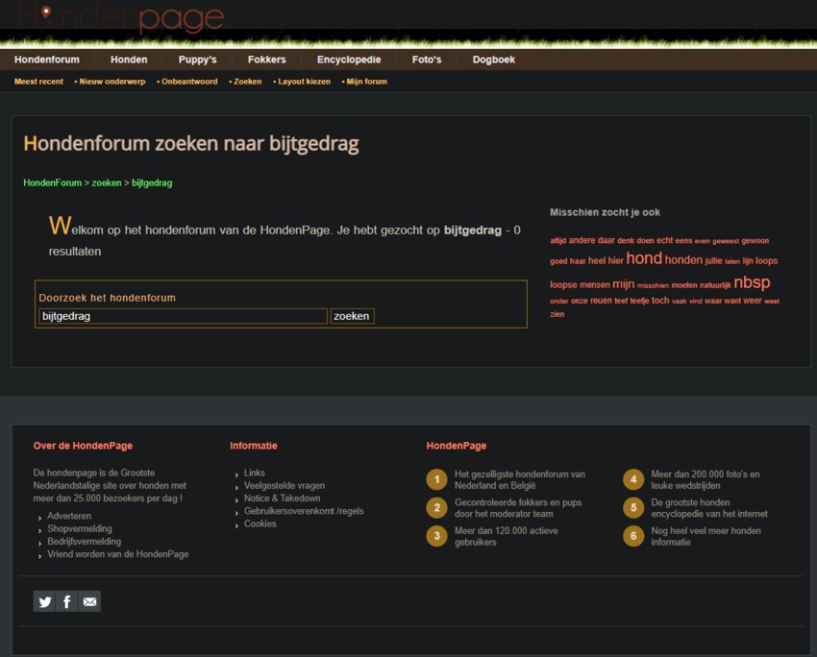Select the 'mensen' tag
Viewport: 817px width, 657px height.
tap(595, 284)
